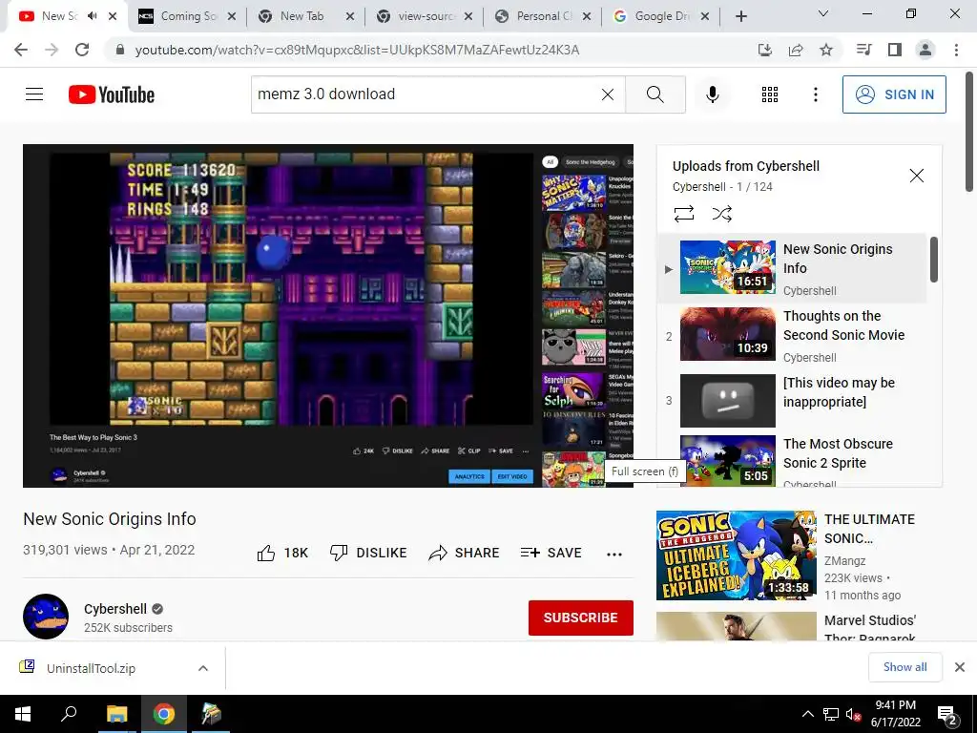Switch to the Coming Soon tab
Screen dimensions: 977x733
188,16
